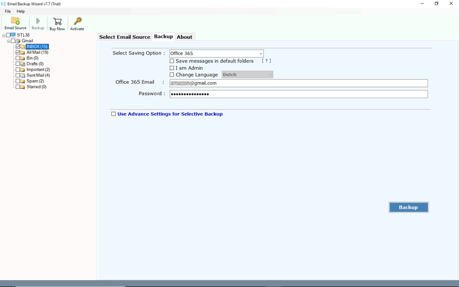This screenshot has width=459, height=287.
Task: Select the Starred (0) label
Action: (36, 87)
